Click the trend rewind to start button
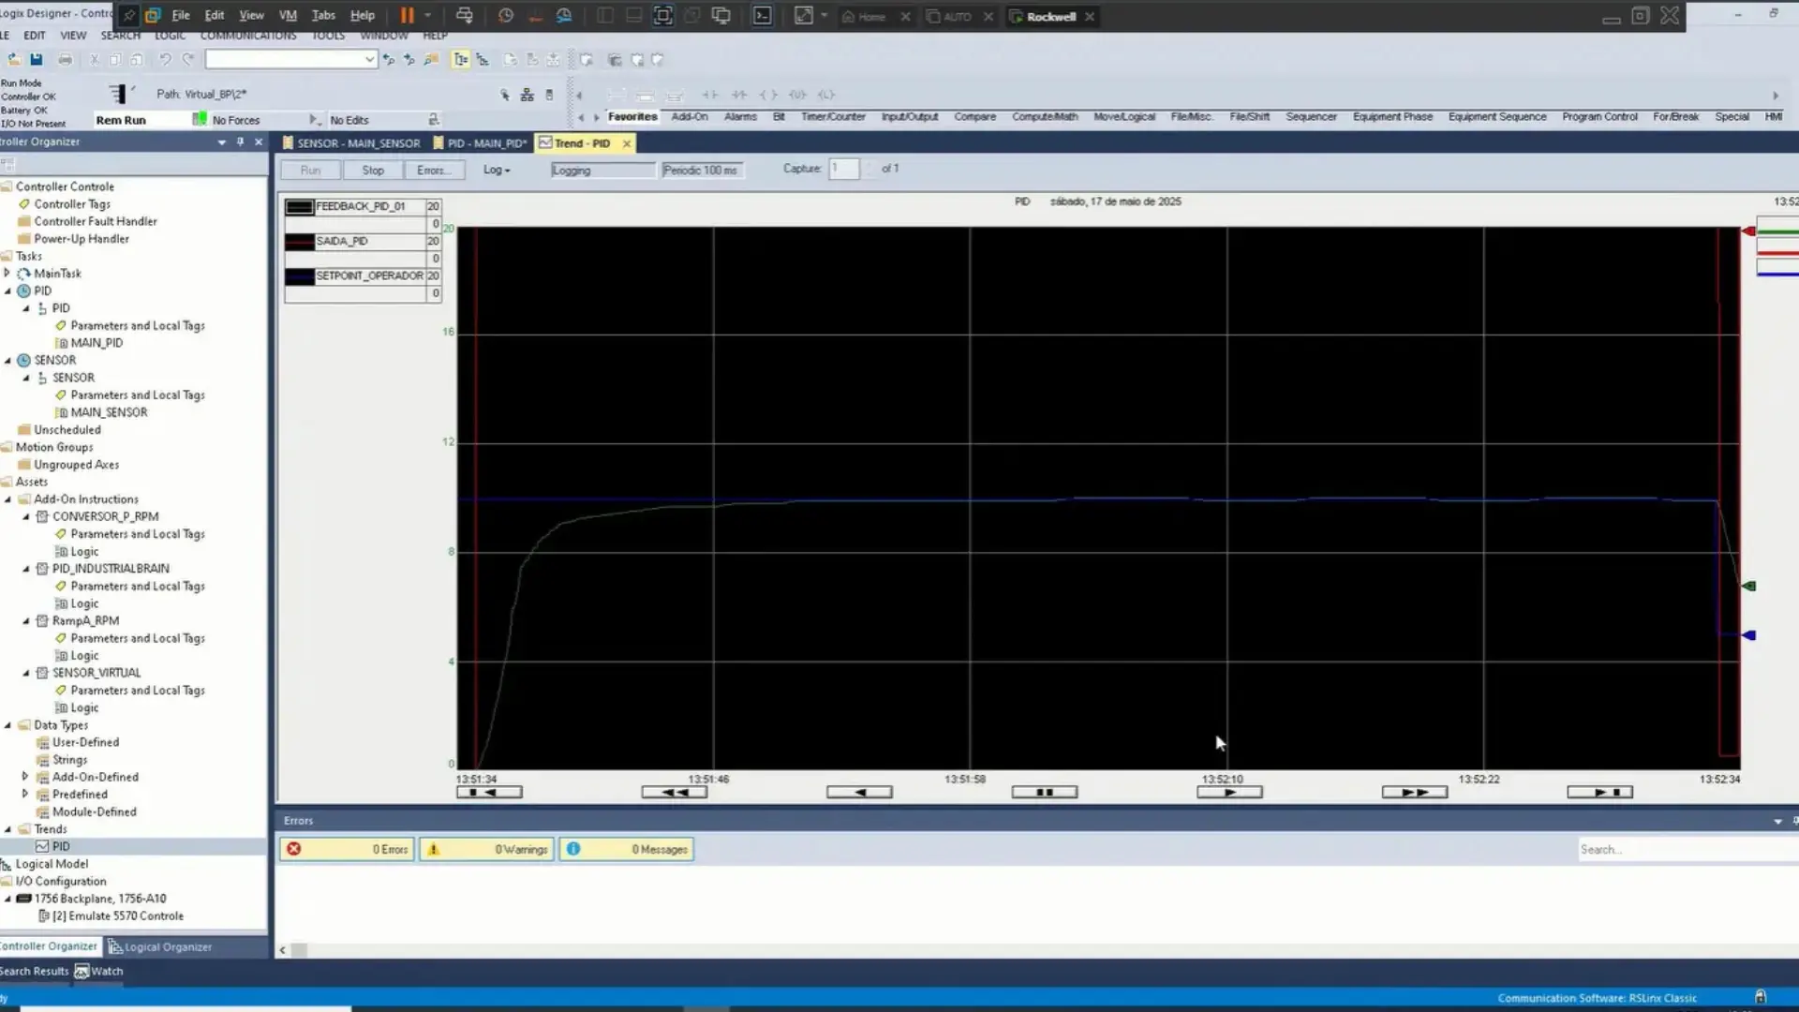The height and width of the screenshot is (1012, 1799). [489, 793]
